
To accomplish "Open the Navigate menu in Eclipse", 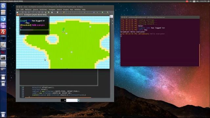I will (x=52, y=10).
